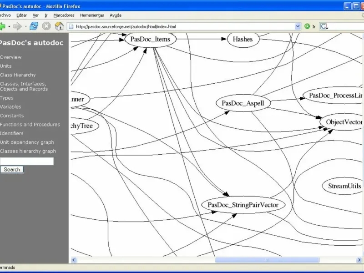Open the Back button history dropdown

9,26
